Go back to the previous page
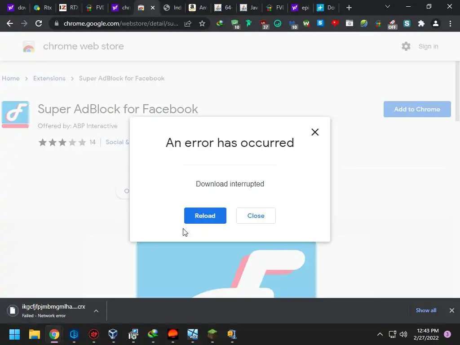The image size is (460, 345). click(10, 23)
